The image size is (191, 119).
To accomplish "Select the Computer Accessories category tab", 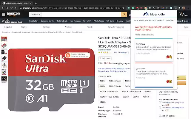I will click(116, 27).
